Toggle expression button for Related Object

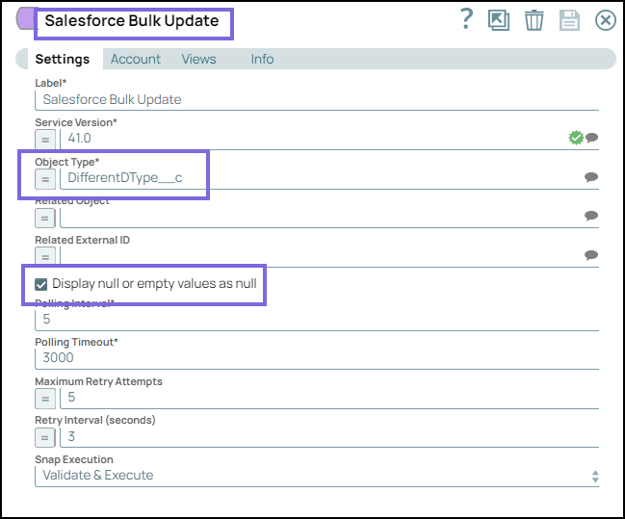click(x=45, y=218)
